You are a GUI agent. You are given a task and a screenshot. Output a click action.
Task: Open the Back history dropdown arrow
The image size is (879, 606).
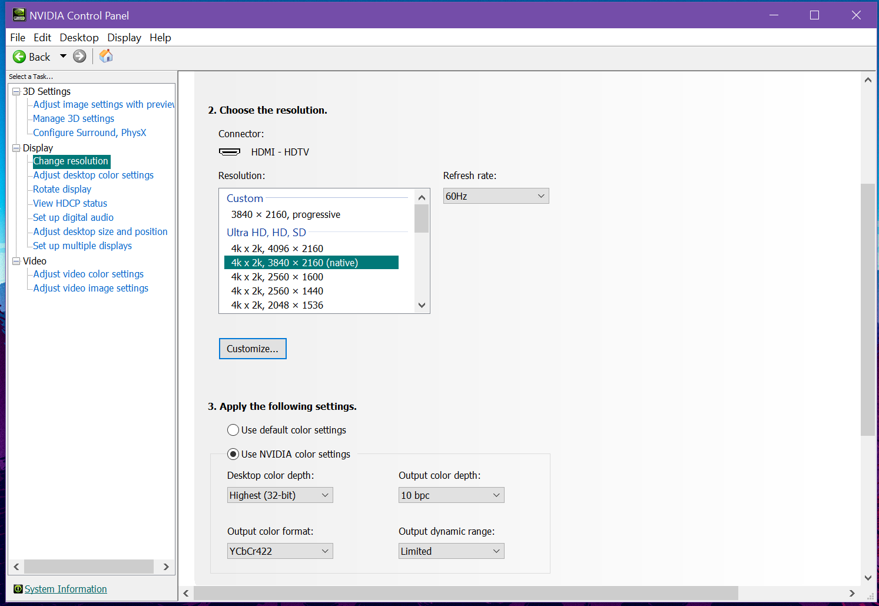[63, 57]
